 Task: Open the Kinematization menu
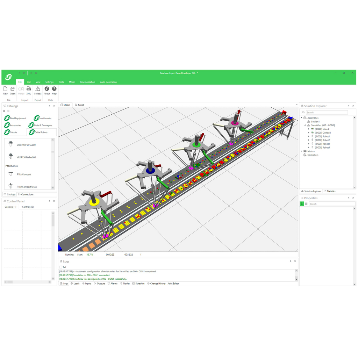coord(87,82)
